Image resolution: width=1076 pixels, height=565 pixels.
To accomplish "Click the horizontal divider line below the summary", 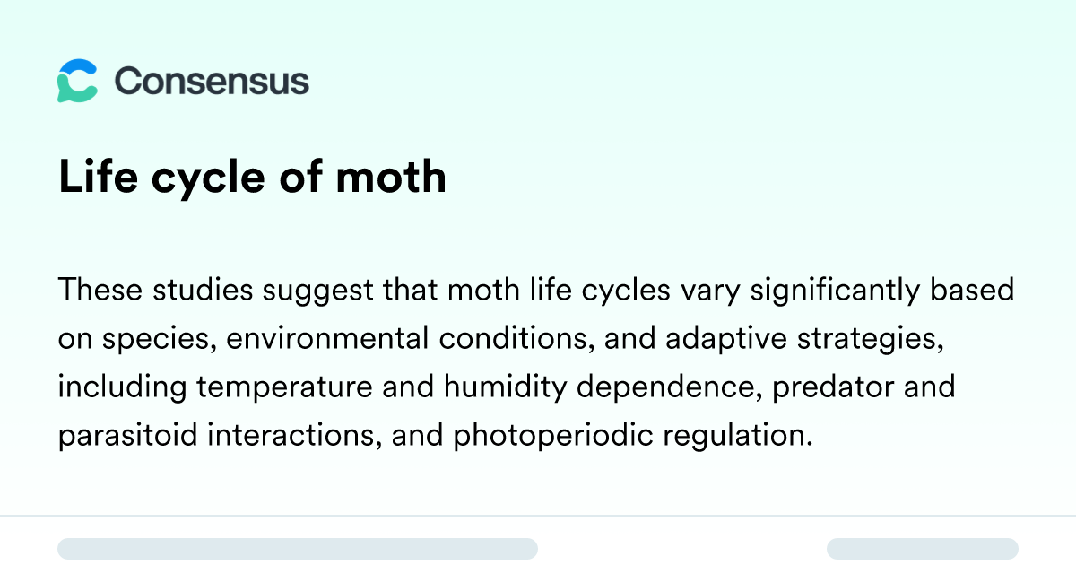I will [538, 516].
